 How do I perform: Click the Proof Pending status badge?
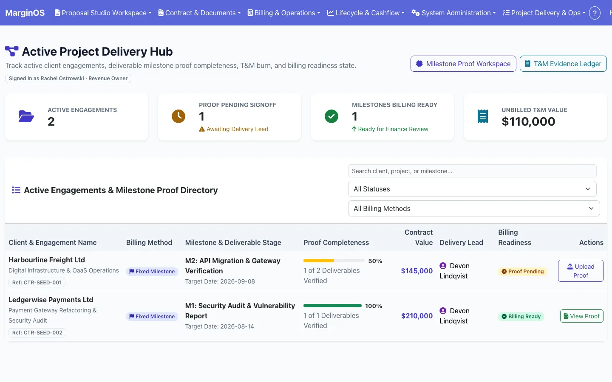pos(523,272)
